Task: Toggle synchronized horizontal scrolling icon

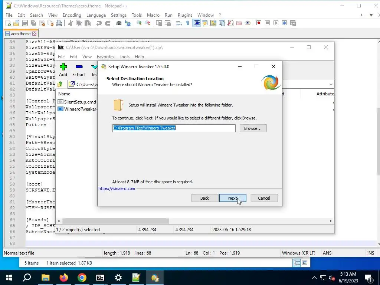Action: pyautogui.click(x=167, y=23)
